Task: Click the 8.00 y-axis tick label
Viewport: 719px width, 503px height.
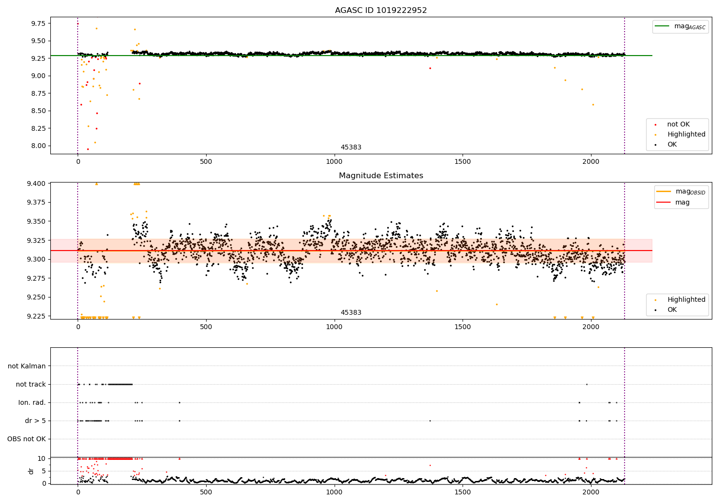Action: pos(38,146)
